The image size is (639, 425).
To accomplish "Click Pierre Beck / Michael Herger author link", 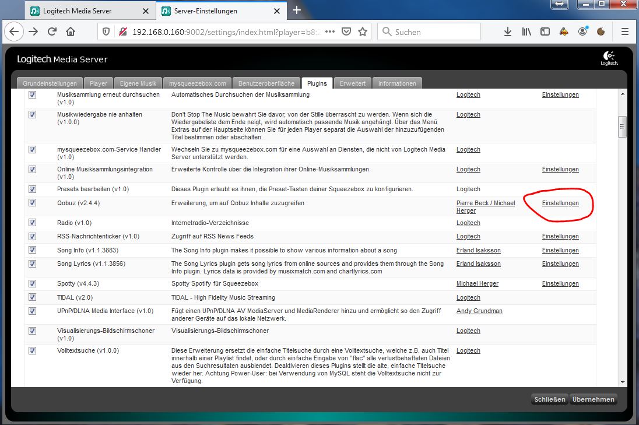I will tap(486, 206).
